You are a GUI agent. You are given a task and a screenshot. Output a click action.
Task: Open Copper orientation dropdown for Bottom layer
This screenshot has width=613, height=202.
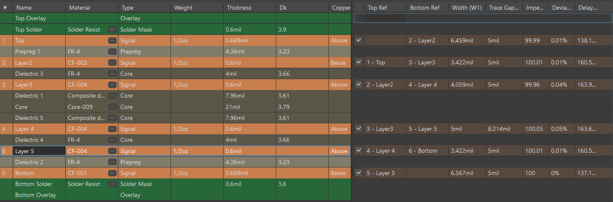coord(339,173)
